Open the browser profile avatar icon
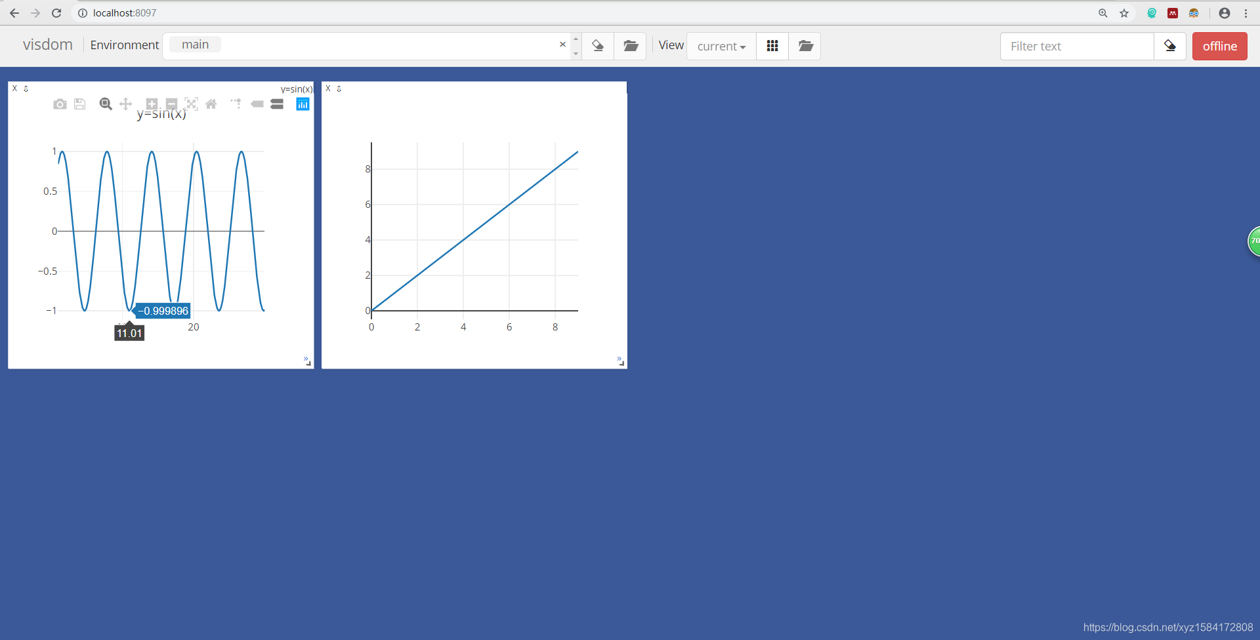Viewport: 1260px width, 640px height. coord(1225,13)
